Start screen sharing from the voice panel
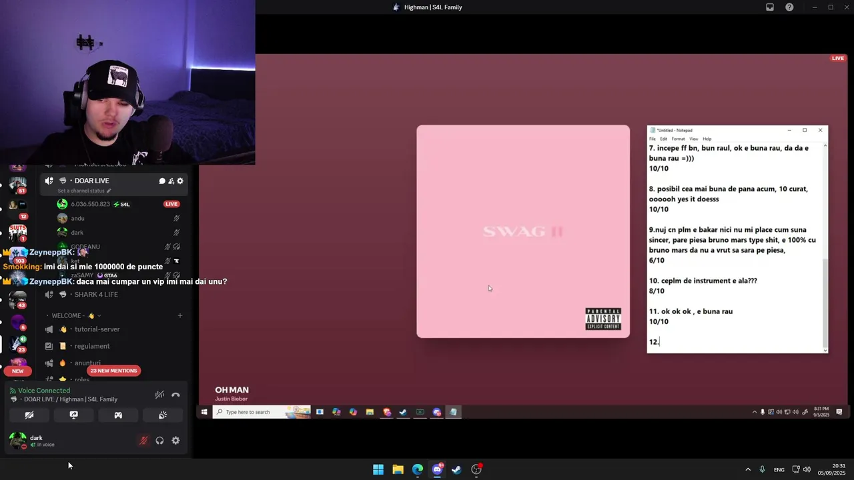The width and height of the screenshot is (854, 480). 74,415
